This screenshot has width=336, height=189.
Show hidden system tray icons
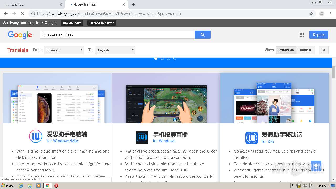coord(293,186)
